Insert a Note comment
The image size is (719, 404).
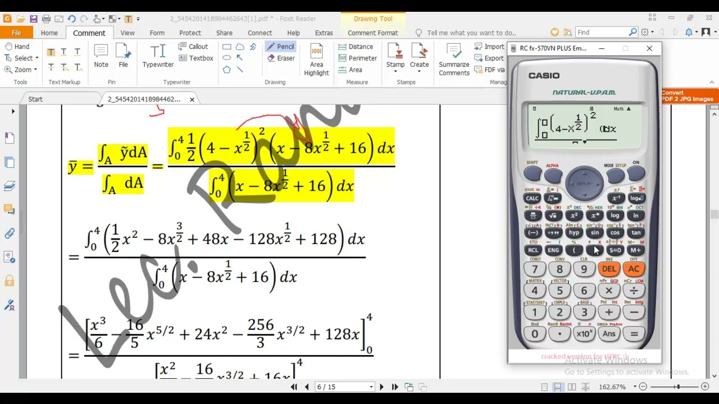101,56
